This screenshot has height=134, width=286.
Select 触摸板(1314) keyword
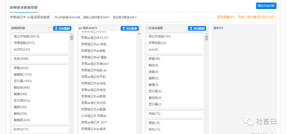point(23,75)
